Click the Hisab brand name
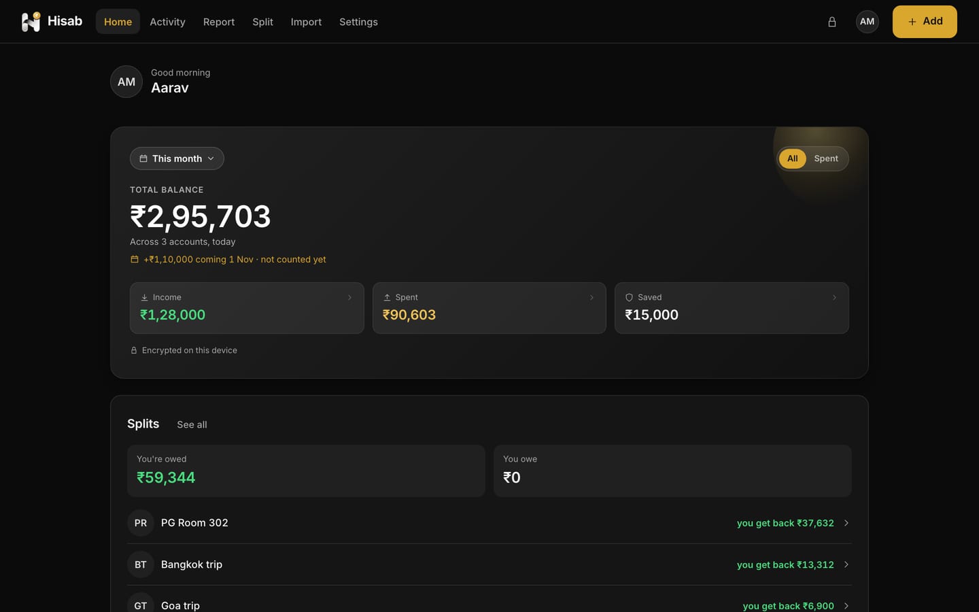This screenshot has width=979, height=612. (65, 21)
